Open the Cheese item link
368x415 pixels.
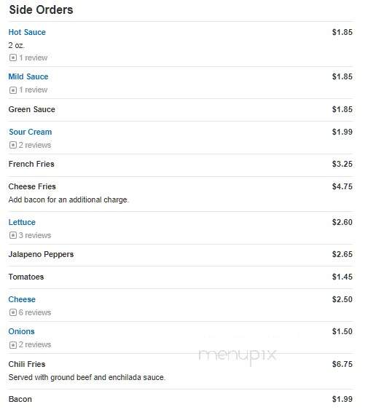coord(22,300)
